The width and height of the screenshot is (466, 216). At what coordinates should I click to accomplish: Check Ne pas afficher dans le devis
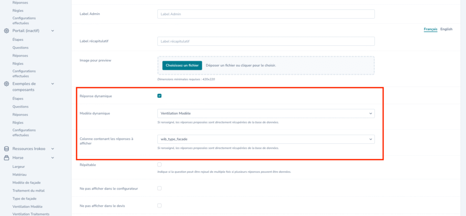click(x=159, y=206)
